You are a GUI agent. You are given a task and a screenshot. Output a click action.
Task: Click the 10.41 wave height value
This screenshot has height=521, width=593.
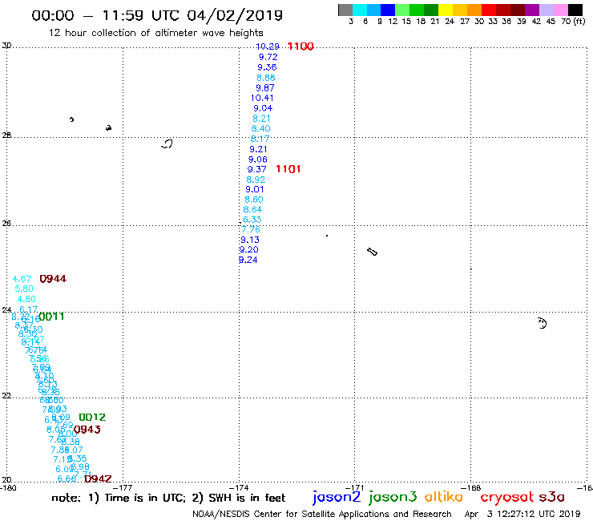pyautogui.click(x=262, y=98)
